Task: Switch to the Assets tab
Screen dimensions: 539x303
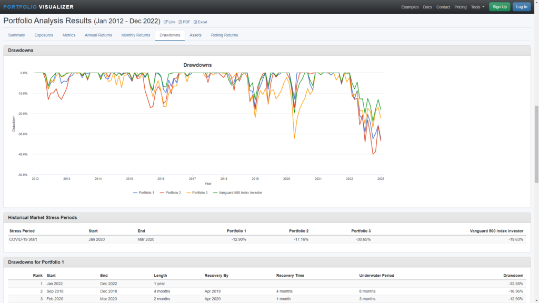Action: point(195,35)
